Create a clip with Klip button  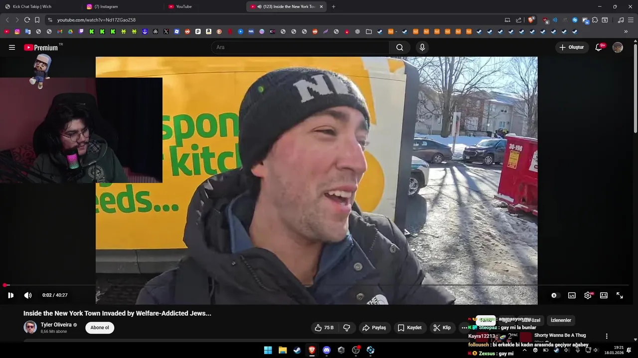point(442,328)
